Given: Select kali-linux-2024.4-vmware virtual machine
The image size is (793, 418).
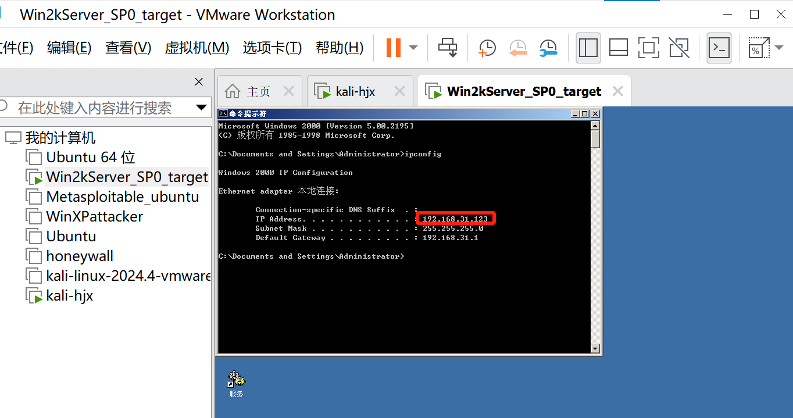Looking at the screenshot, I should 128,276.
